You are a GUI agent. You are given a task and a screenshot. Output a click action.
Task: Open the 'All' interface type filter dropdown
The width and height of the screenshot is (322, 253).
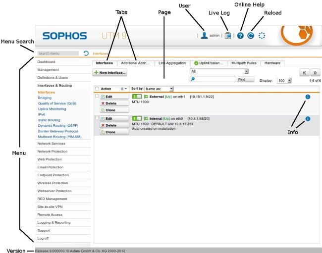coord(218,72)
